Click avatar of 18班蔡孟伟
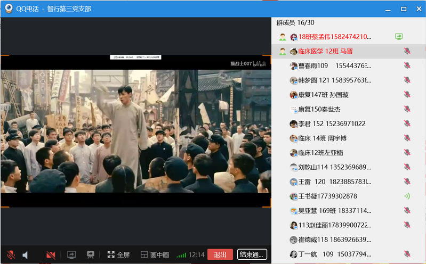 293,37
